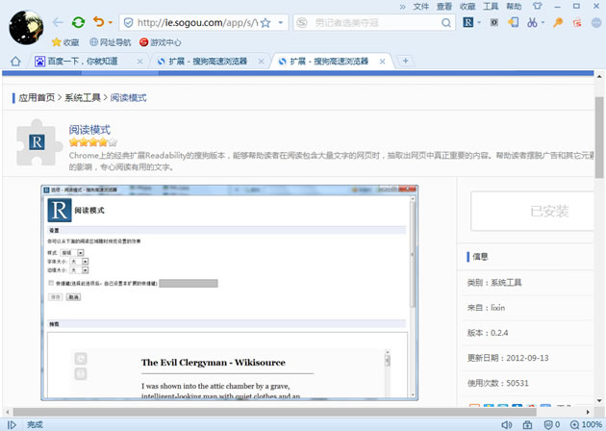Image resolution: width=606 pixels, height=431 pixels.
Task: Click the toolbox icon in status bar
Action: coord(527,425)
